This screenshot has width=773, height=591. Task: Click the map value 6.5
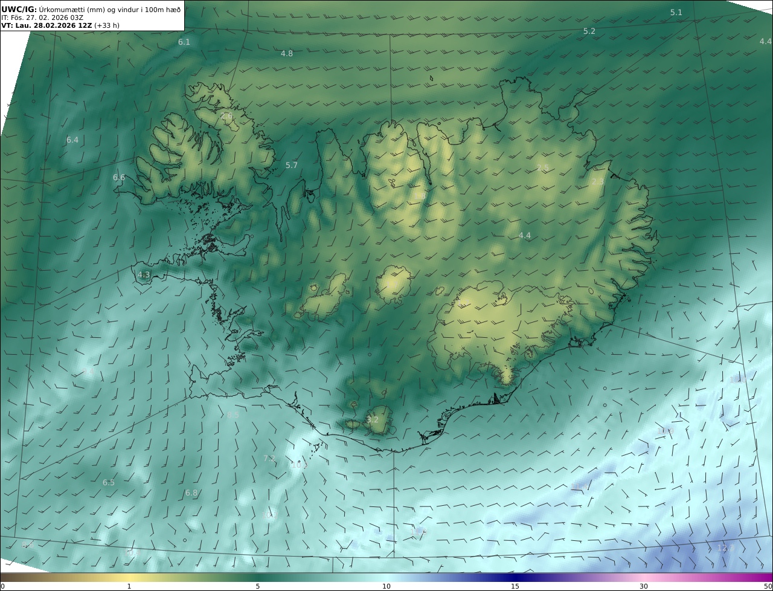[x=109, y=483]
